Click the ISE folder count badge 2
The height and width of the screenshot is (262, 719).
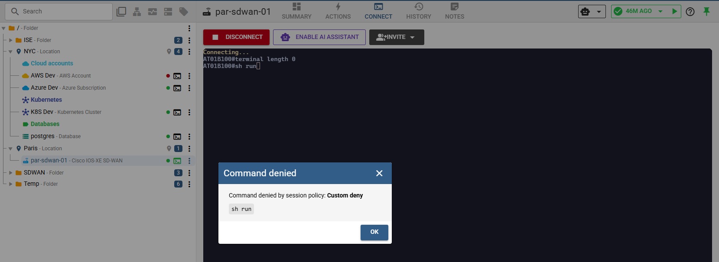[x=178, y=40]
